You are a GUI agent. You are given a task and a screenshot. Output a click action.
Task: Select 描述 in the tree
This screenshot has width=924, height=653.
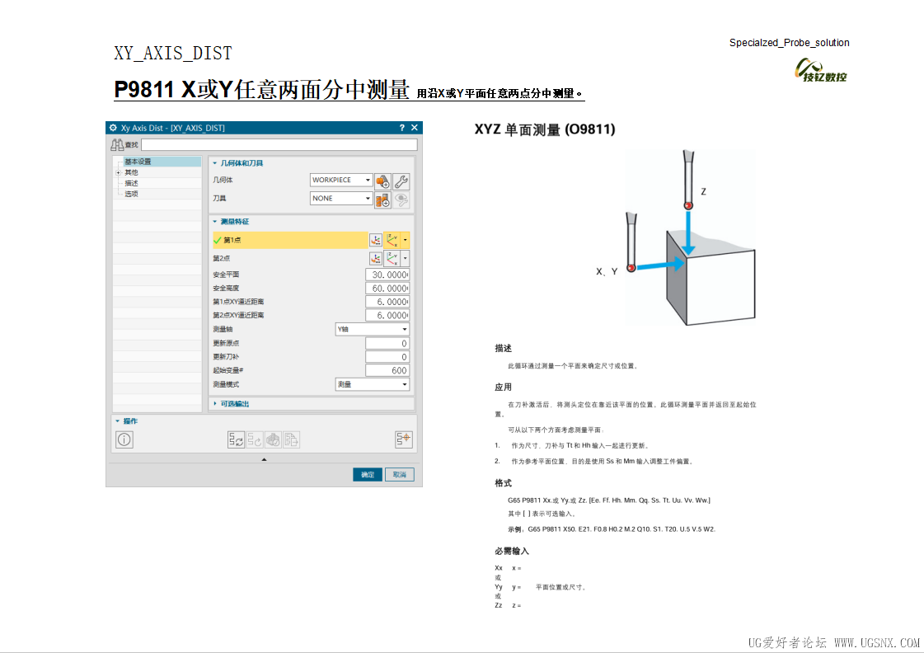pyautogui.click(x=131, y=183)
